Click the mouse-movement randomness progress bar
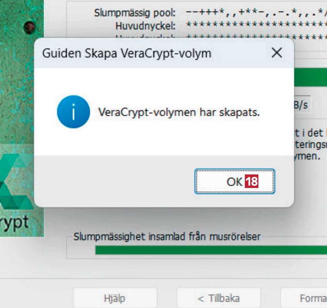 tap(211, 250)
